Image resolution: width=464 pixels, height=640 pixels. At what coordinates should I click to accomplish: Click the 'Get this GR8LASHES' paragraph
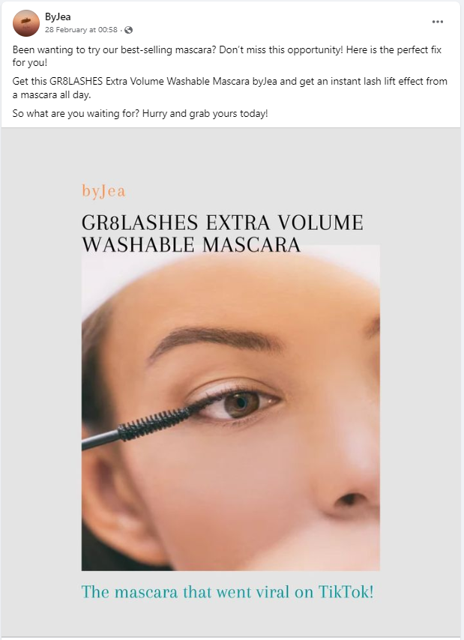pyautogui.click(x=230, y=88)
